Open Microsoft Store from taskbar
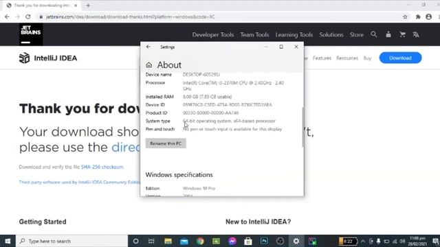The width and height of the screenshot is (440, 247). [x=248, y=241]
